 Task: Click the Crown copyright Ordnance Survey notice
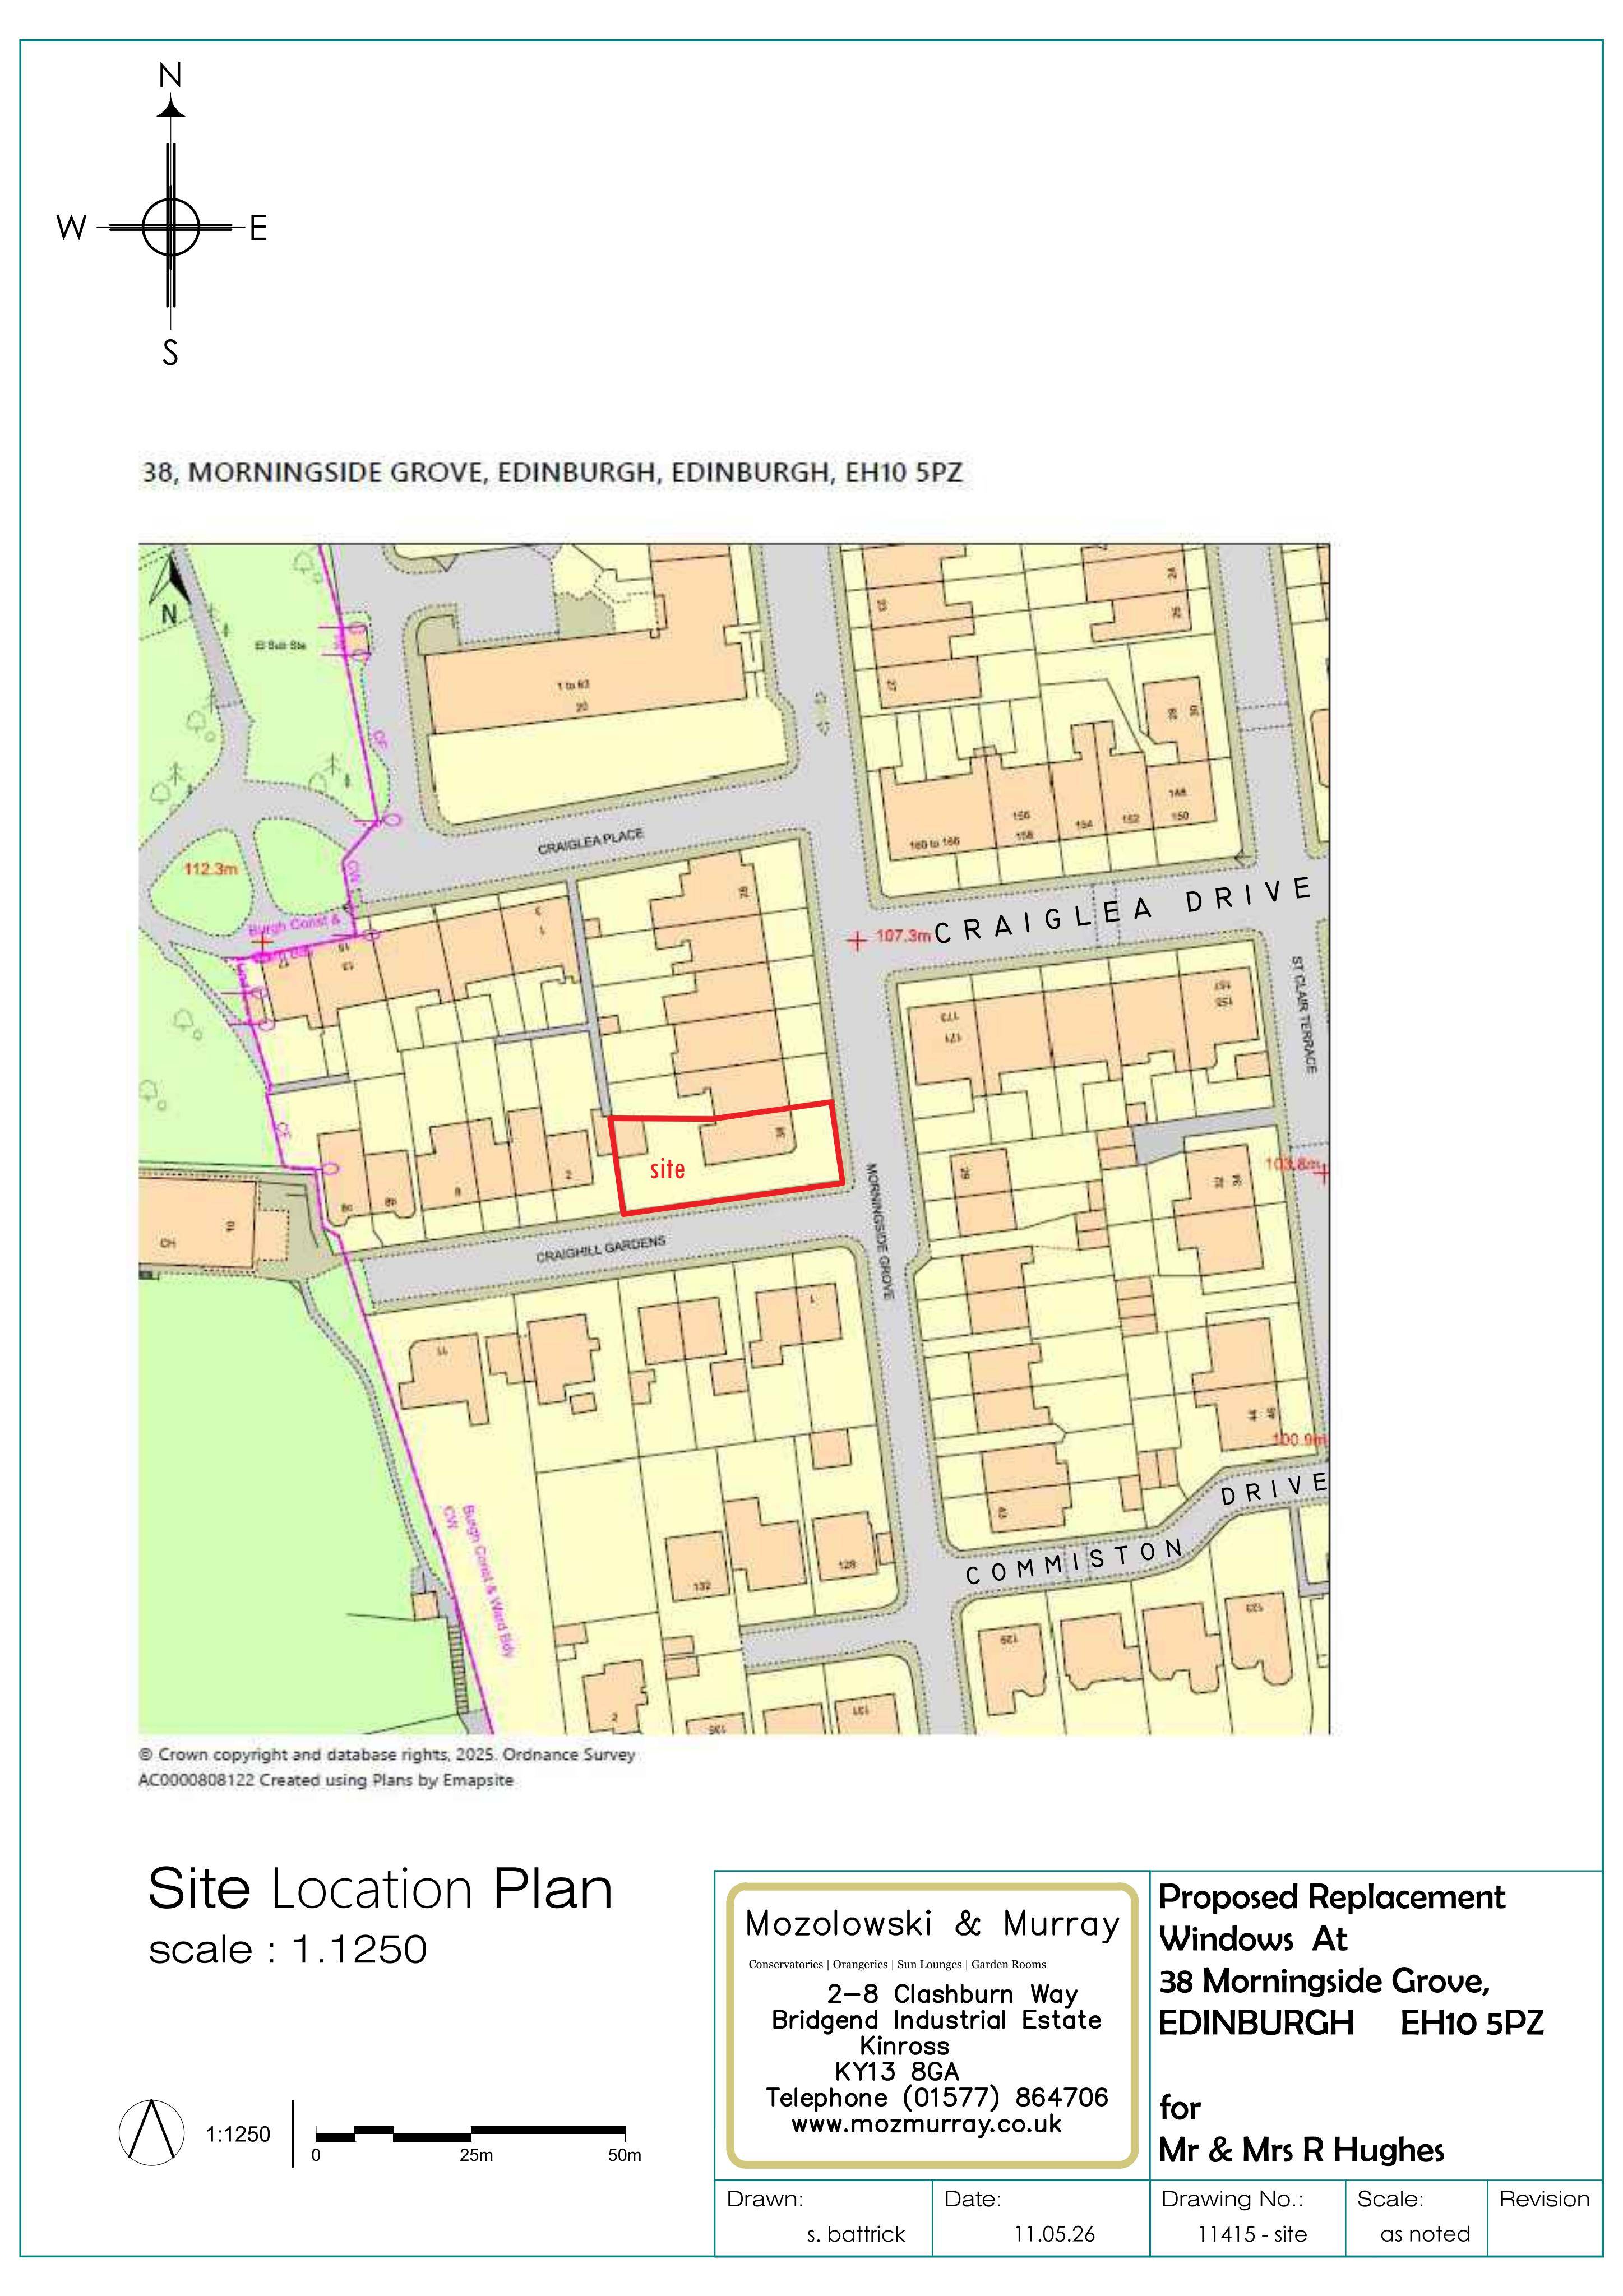pyautogui.click(x=386, y=1754)
